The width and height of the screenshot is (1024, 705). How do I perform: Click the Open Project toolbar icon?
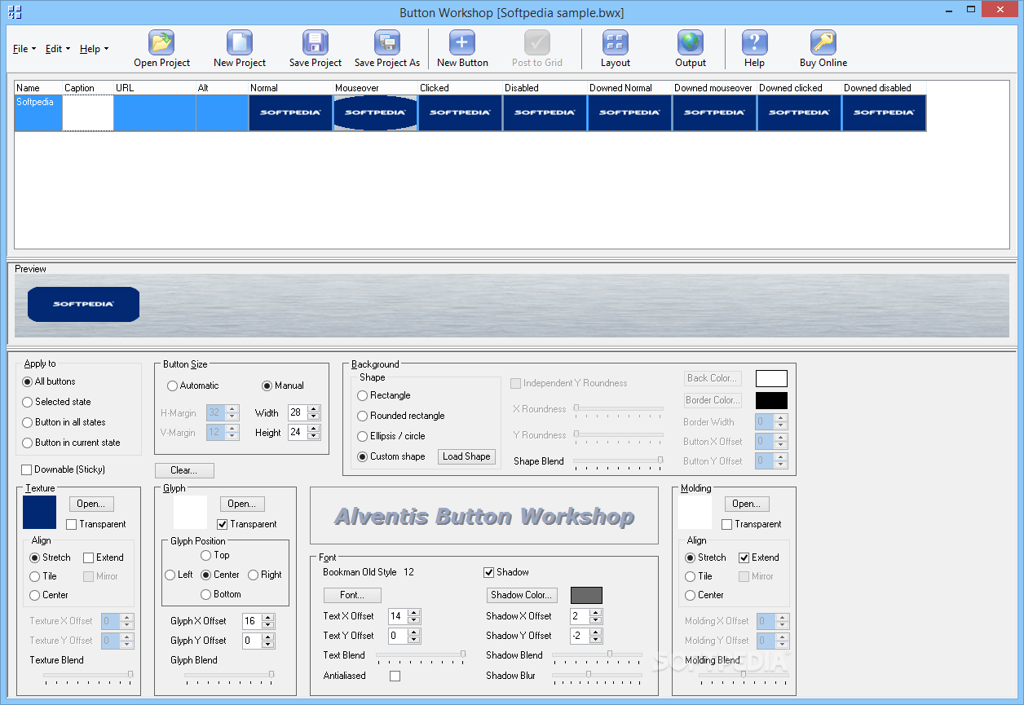click(162, 42)
